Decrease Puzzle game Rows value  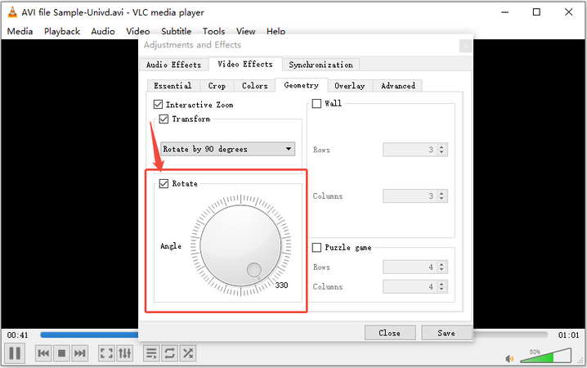tap(441, 270)
